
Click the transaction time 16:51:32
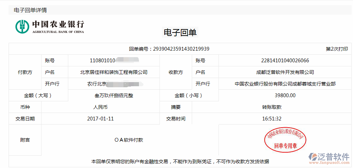(x=272, y=119)
